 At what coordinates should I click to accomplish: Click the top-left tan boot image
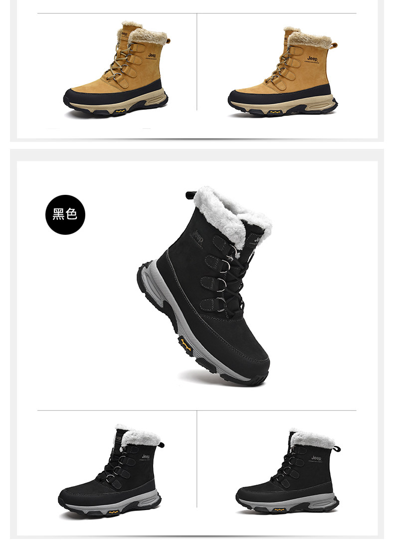pos(116,68)
